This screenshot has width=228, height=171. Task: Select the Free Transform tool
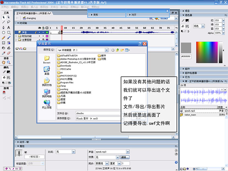pos(4,43)
